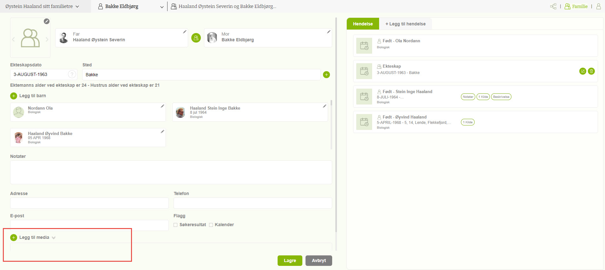Enable the Søkeresultat flag checkbox
Screen dimensions: 605x270
[x=175, y=225]
